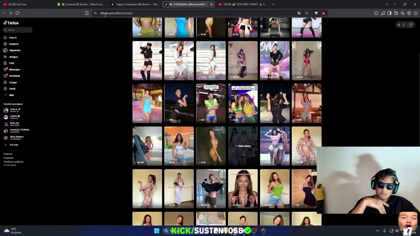Click Cargar to upload a video
420x236 pixels.
pos(13,82)
